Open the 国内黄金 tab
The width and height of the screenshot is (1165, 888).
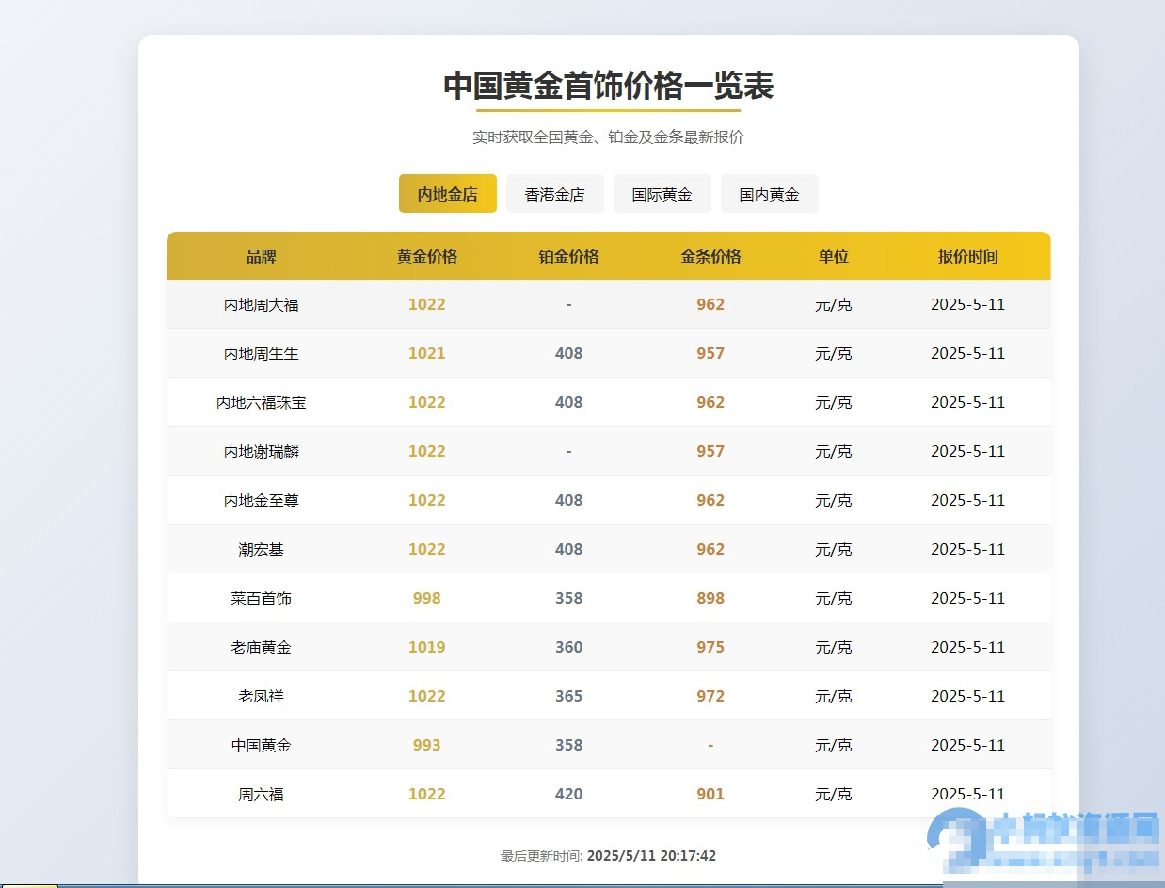pyautogui.click(x=769, y=194)
